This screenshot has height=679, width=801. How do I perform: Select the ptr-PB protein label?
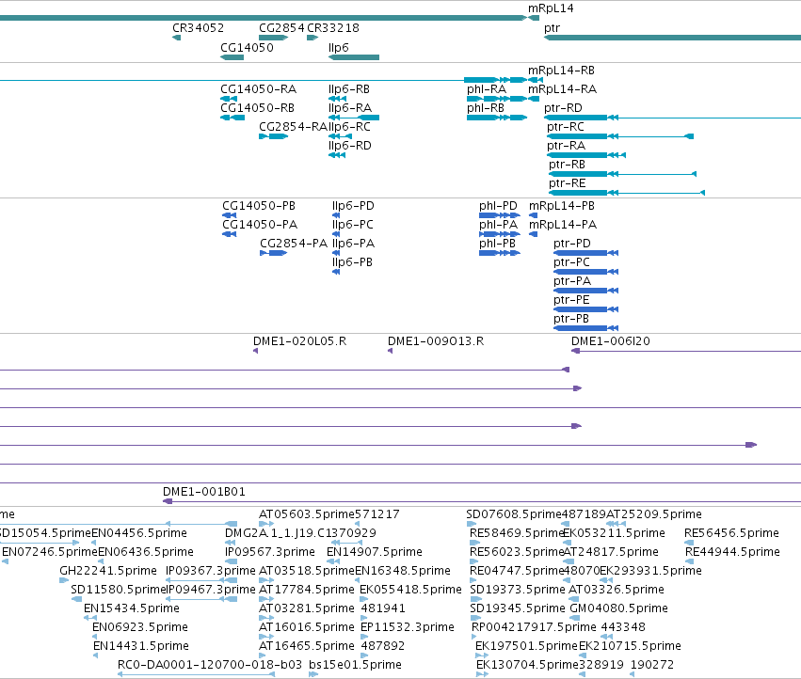[x=571, y=319]
